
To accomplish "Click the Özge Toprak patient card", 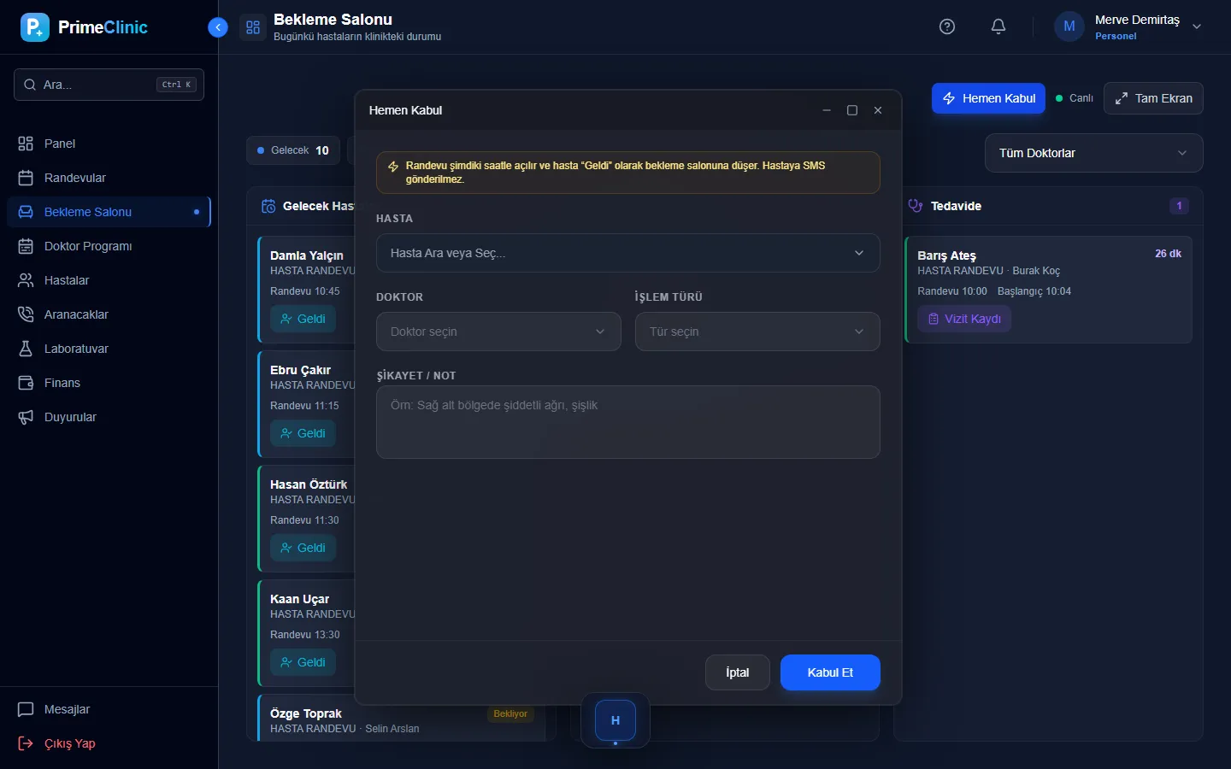I will pyautogui.click(x=401, y=719).
